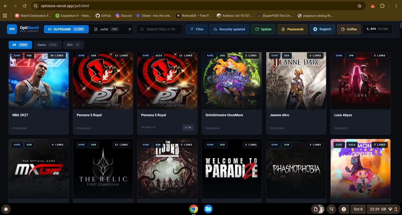
Task: Open the pegasus-catalog.fly bookmark
Action: (315, 15)
